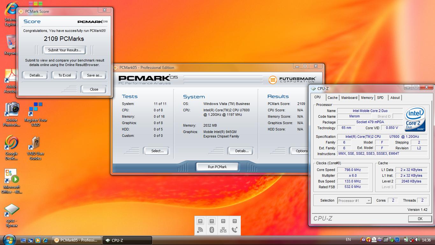Click Save as button in Score dialog

pyautogui.click(x=94, y=75)
